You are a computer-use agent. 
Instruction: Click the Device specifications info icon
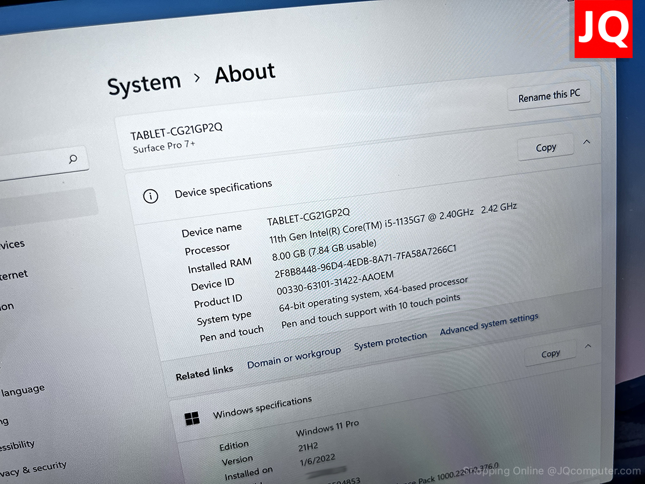click(x=151, y=196)
